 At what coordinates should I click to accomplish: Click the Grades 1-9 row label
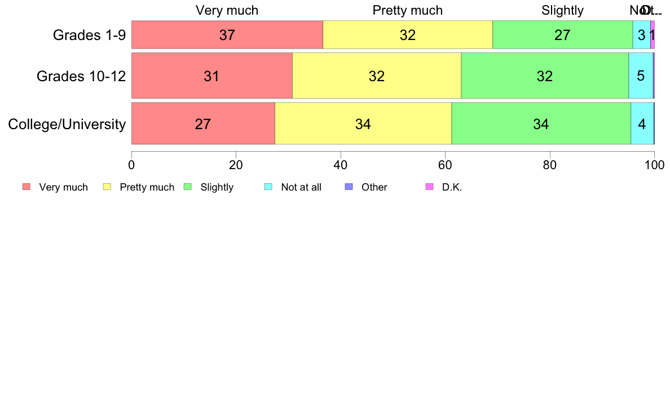(x=89, y=35)
